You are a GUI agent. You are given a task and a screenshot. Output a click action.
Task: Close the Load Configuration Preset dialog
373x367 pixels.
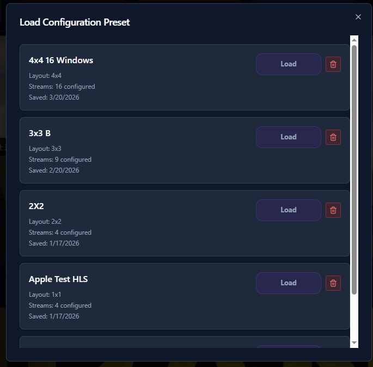(358, 17)
